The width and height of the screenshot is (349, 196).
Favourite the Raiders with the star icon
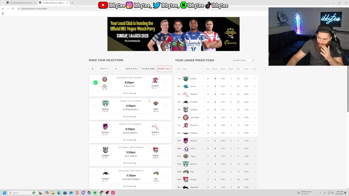click(254, 79)
